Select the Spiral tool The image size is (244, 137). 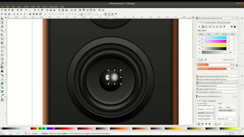(x=2, y=55)
